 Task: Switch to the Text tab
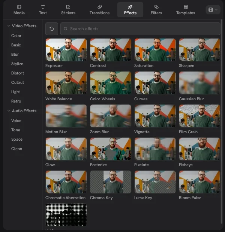(x=43, y=10)
